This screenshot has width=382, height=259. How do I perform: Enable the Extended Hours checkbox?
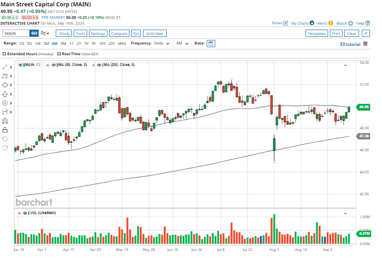click(4, 54)
